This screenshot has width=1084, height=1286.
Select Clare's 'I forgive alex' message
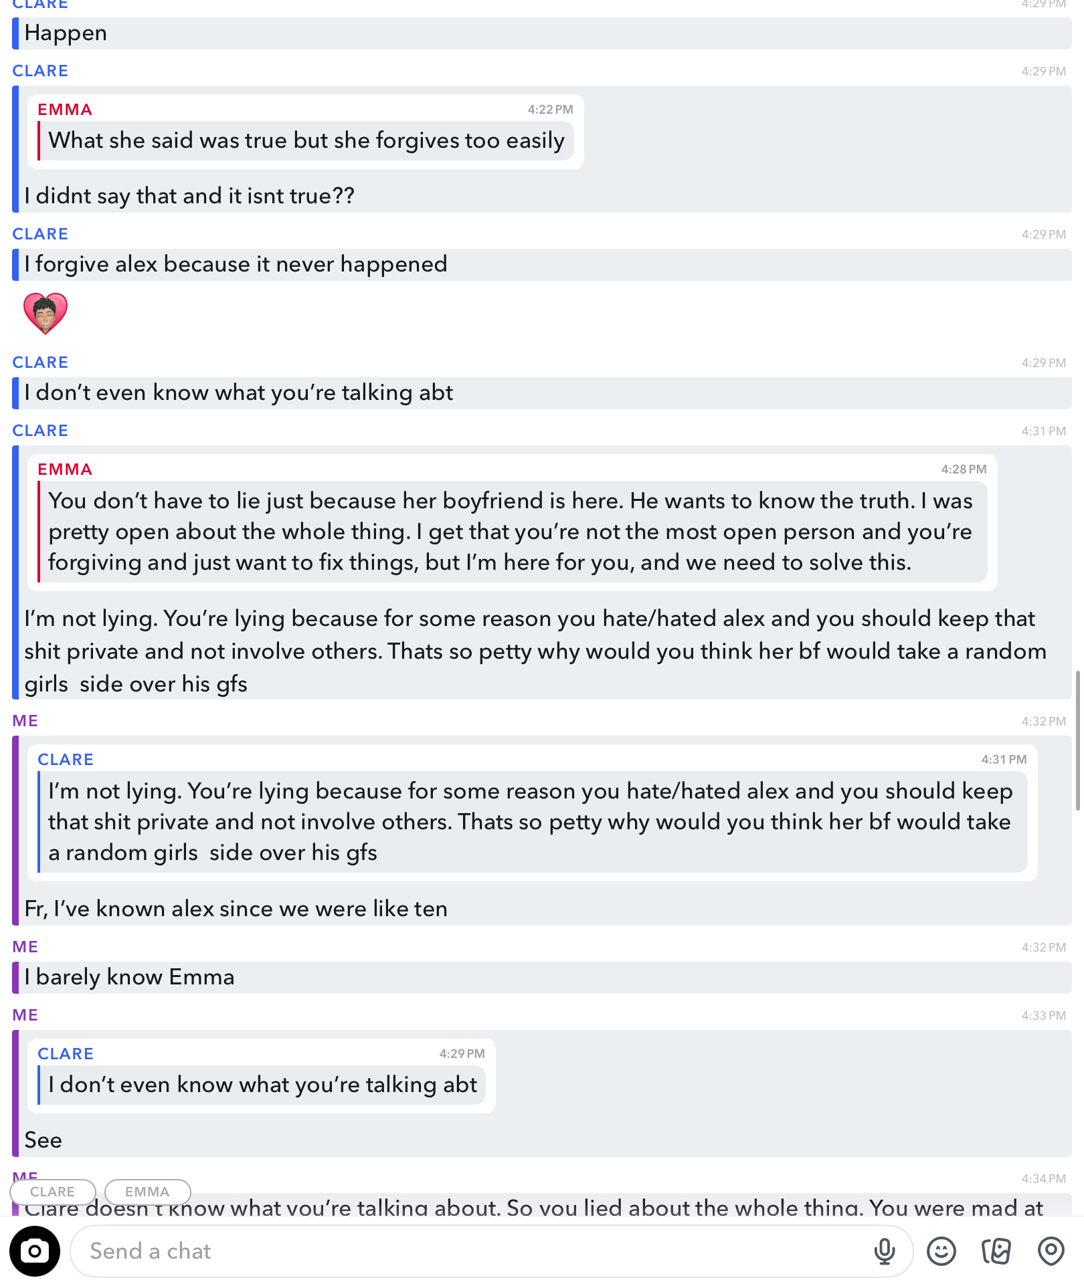point(542,264)
